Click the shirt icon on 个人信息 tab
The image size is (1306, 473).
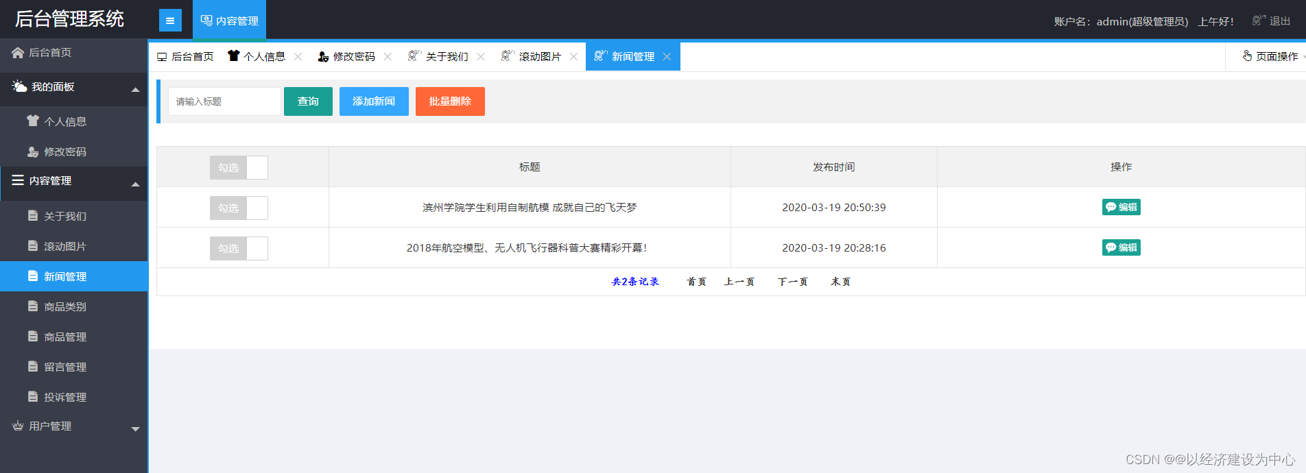point(234,56)
